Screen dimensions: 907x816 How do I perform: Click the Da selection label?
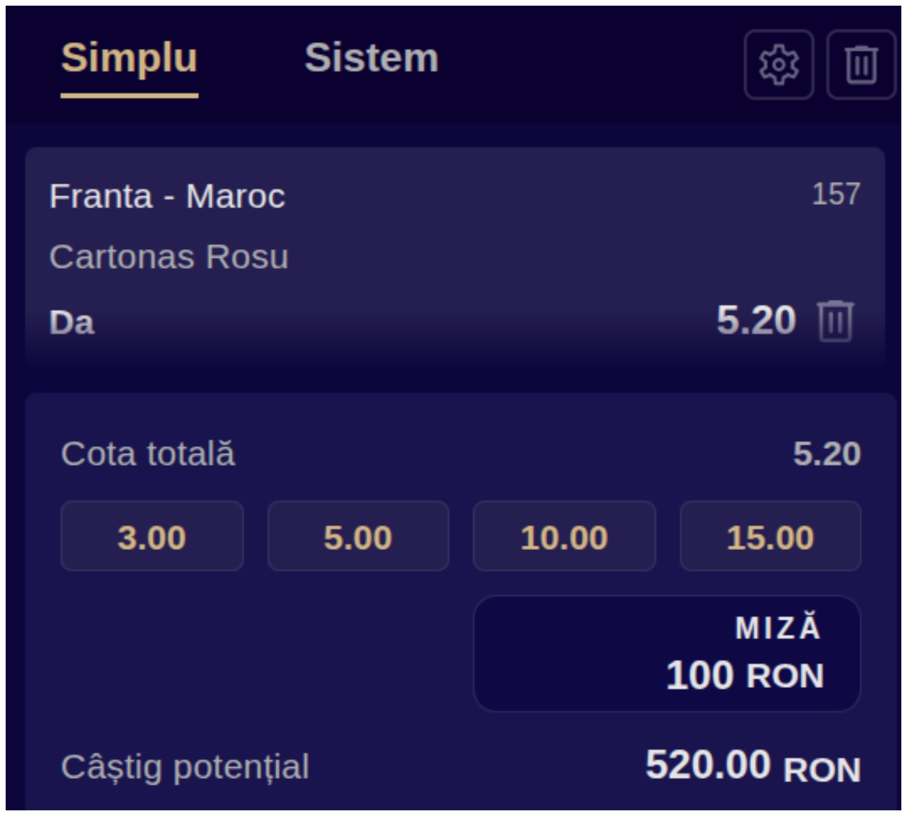(x=72, y=322)
